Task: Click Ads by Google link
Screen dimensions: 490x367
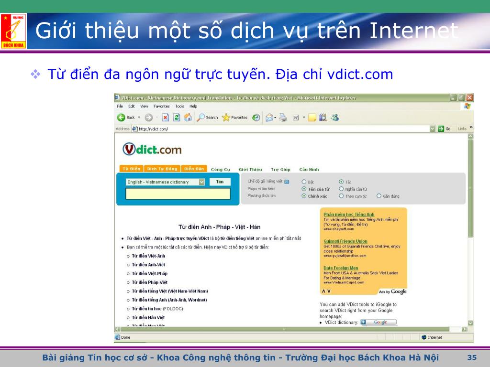Action: (392, 292)
